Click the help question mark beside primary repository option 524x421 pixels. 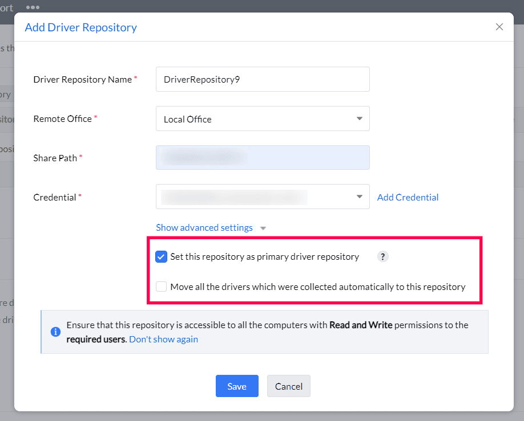382,257
